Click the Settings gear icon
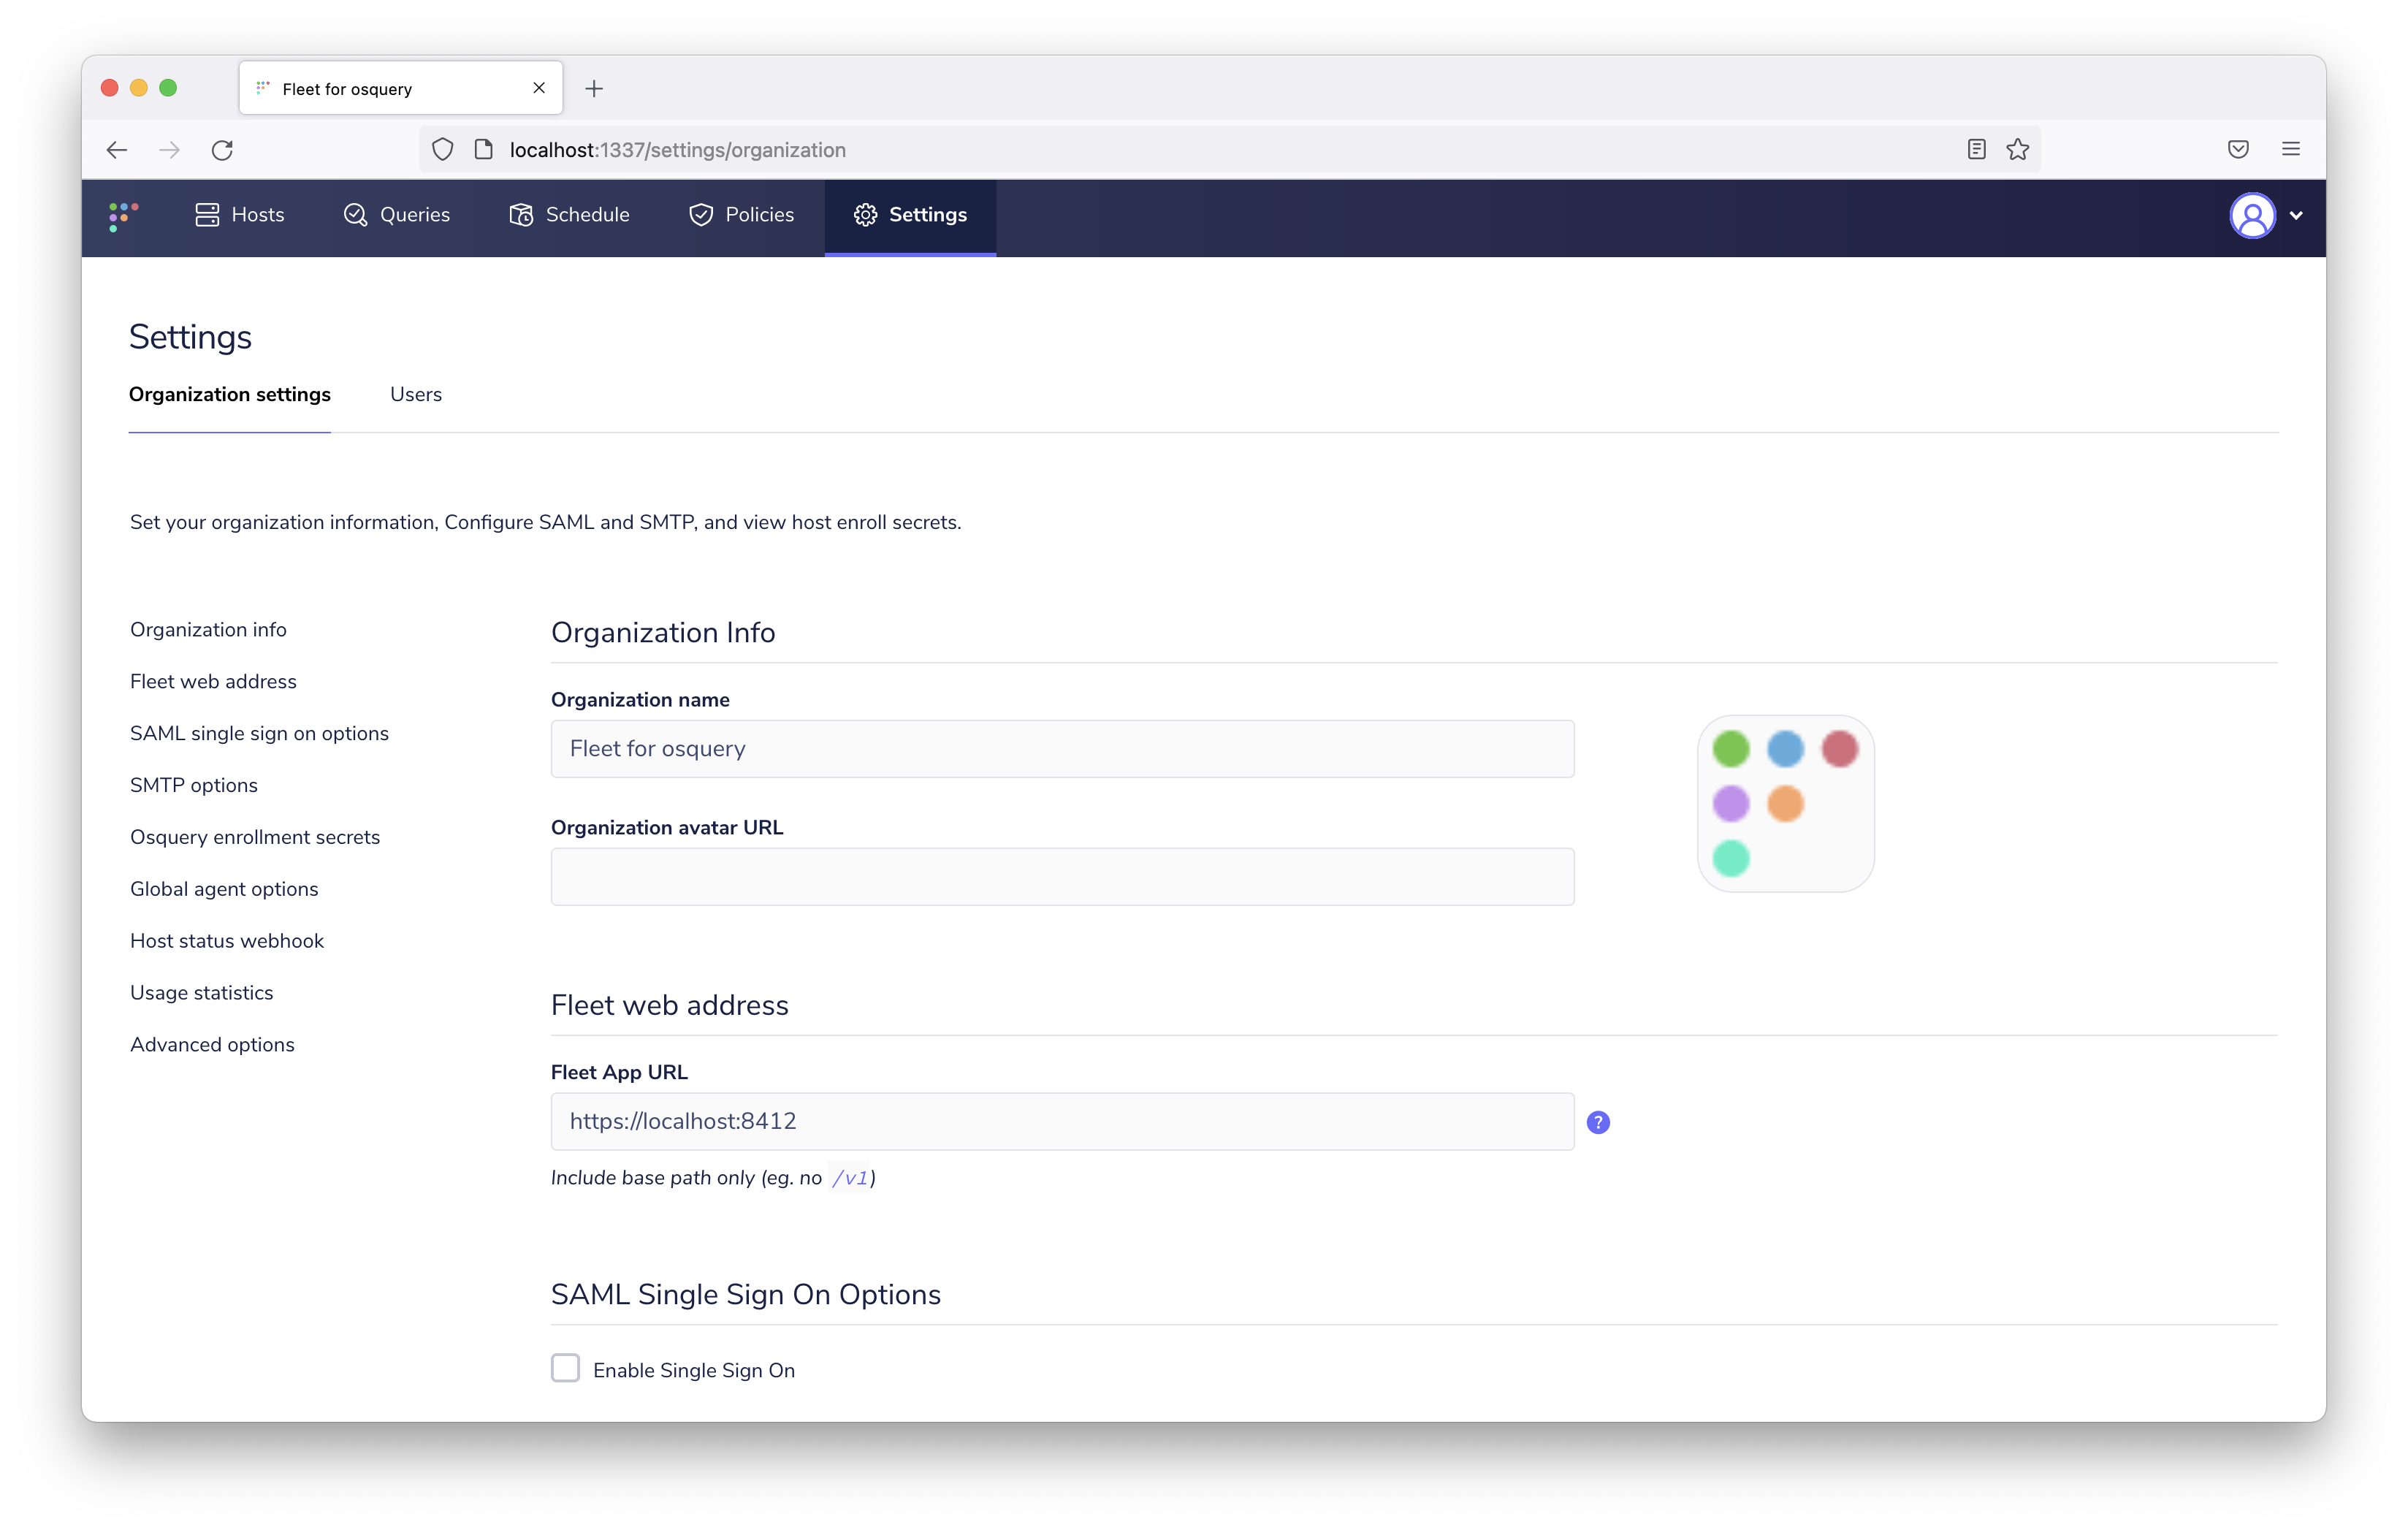The width and height of the screenshot is (2408, 1530). point(866,215)
